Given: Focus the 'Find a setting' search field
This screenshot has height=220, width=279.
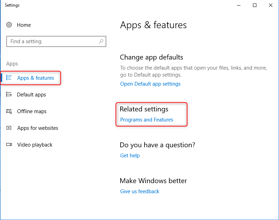Looking at the screenshot, I should (x=52, y=41).
